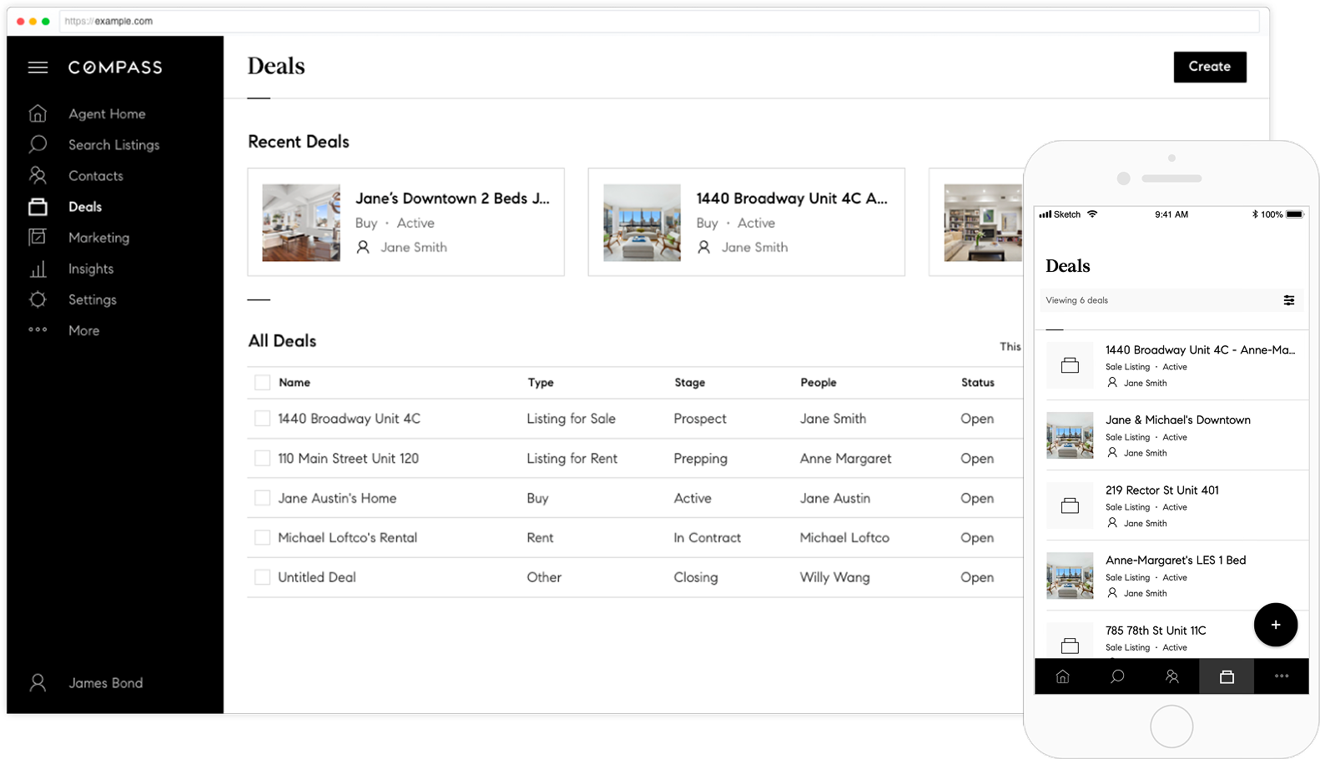The image size is (1320, 759).
Task: Click the More three-dots icon in sidebar
Action: tap(38, 329)
